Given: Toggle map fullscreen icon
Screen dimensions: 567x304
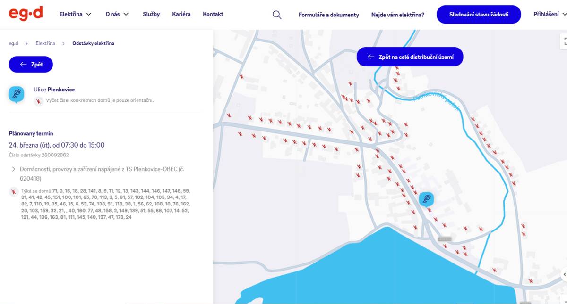Looking at the screenshot, I should tap(564, 41).
